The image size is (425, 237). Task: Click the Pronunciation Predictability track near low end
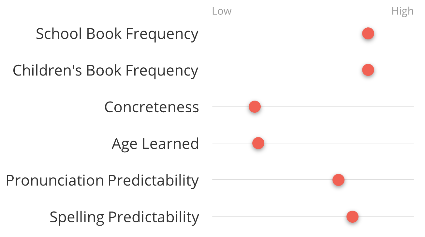(225, 180)
